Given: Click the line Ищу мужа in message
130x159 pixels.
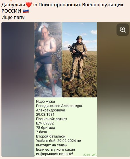Looking at the screenshot, I should point(46,101).
